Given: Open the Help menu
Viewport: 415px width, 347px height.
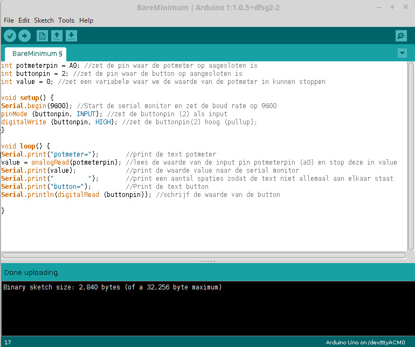Looking at the screenshot, I should pyautogui.click(x=86, y=20).
